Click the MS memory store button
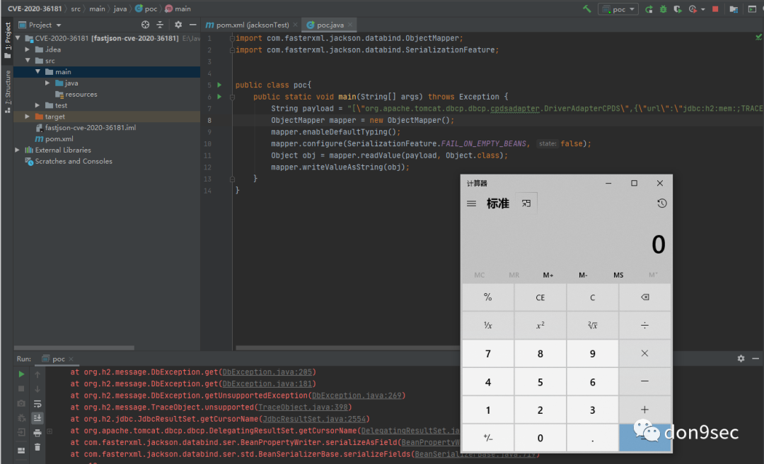Image resolution: width=764 pixels, height=464 pixels. [x=618, y=275]
